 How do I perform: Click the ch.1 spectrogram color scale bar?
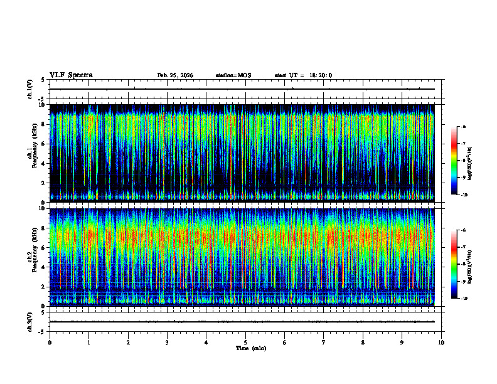(x=454, y=161)
